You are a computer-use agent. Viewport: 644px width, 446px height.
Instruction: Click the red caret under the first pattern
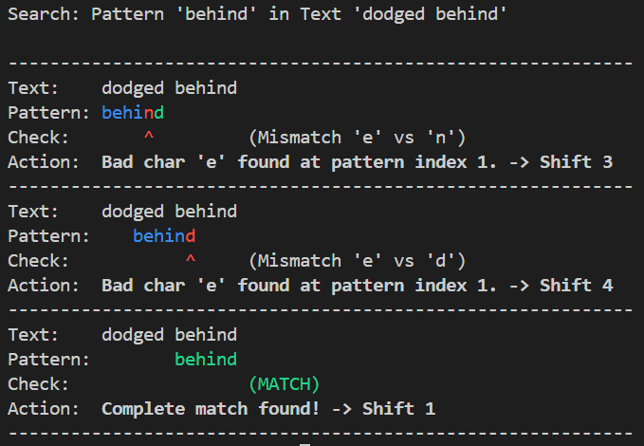coord(149,139)
